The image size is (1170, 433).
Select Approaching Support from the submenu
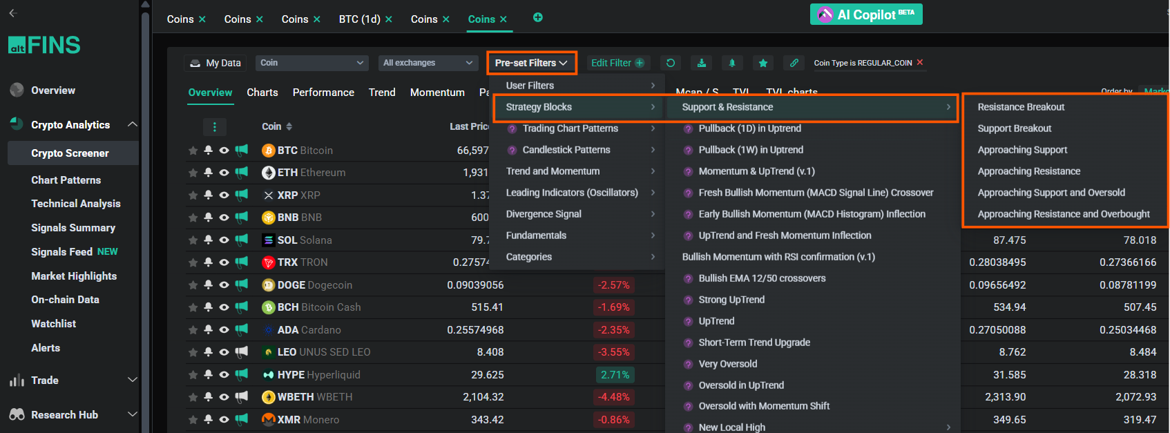[x=1022, y=150]
